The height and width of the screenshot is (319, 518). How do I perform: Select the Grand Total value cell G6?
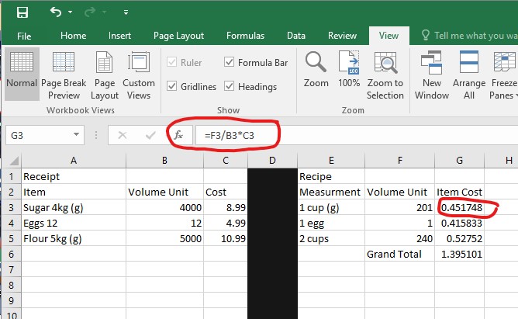point(459,254)
